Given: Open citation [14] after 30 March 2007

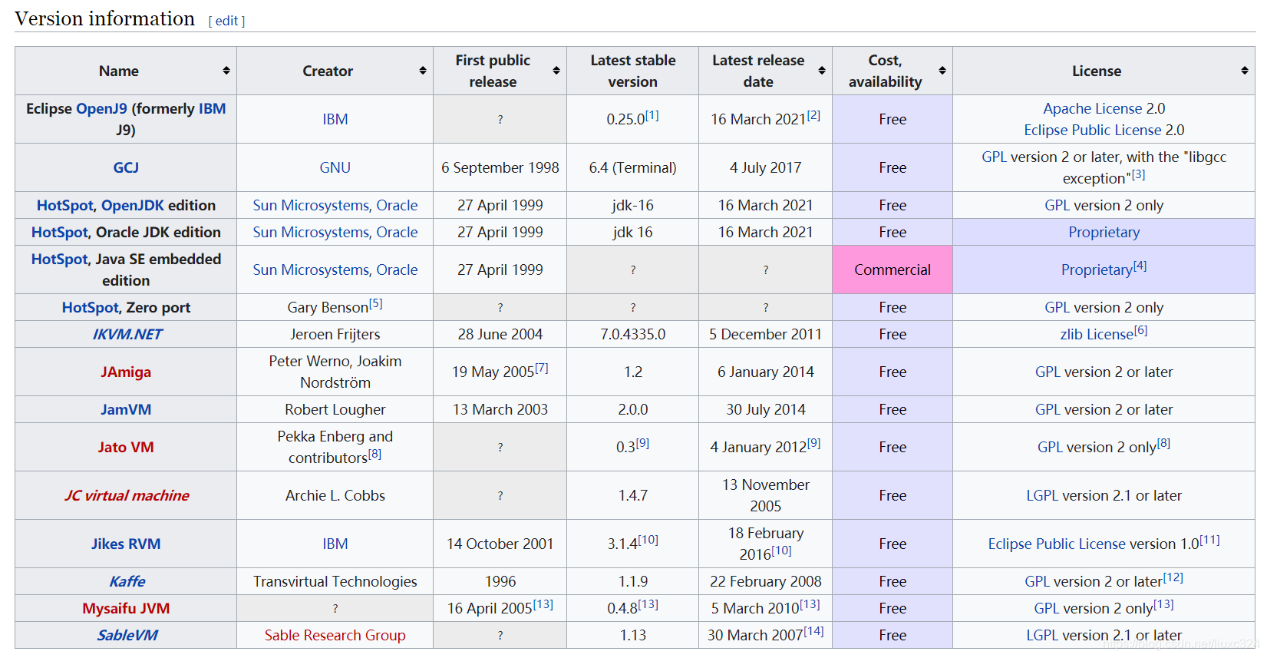Looking at the screenshot, I should click(813, 631).
